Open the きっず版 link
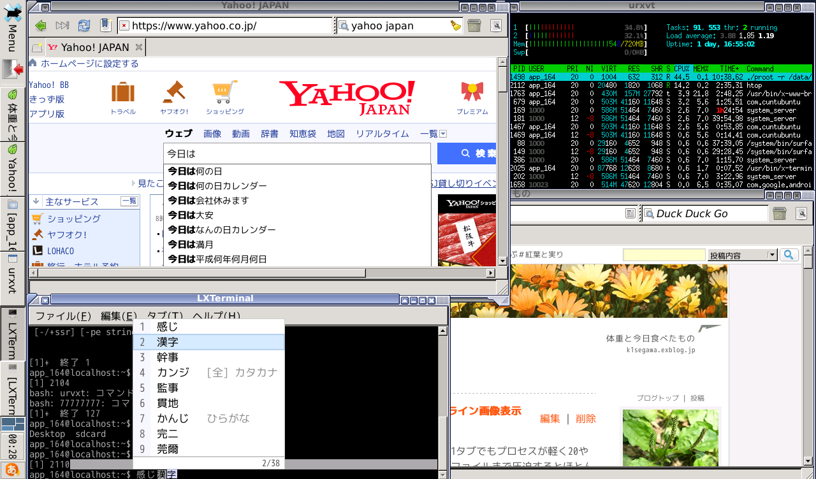816x479 pixels. click(x=47, y=99)
